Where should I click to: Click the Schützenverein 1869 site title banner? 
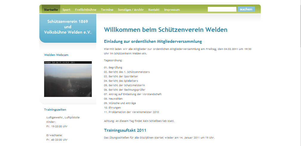(x=68, y=27)
